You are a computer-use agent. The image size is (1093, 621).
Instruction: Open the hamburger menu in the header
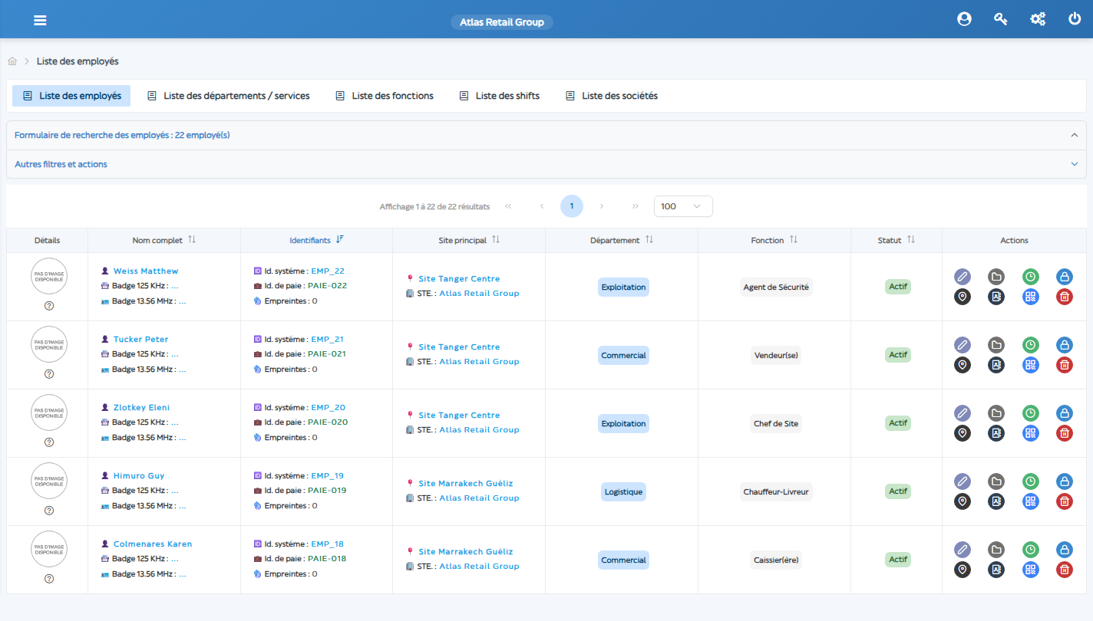(x=41, y=20)
